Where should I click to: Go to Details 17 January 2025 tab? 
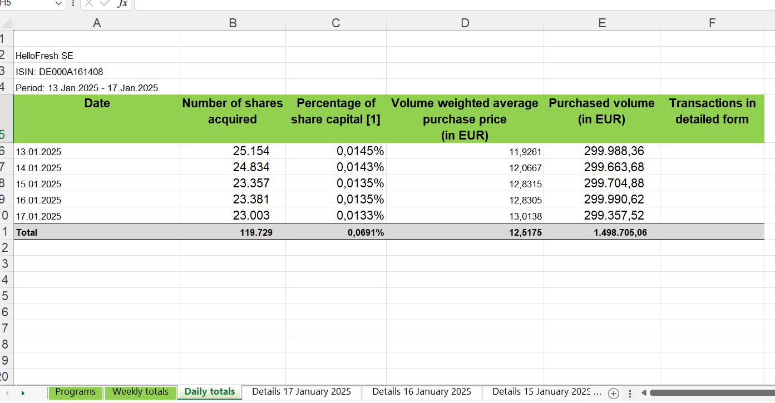coord(302,392)
